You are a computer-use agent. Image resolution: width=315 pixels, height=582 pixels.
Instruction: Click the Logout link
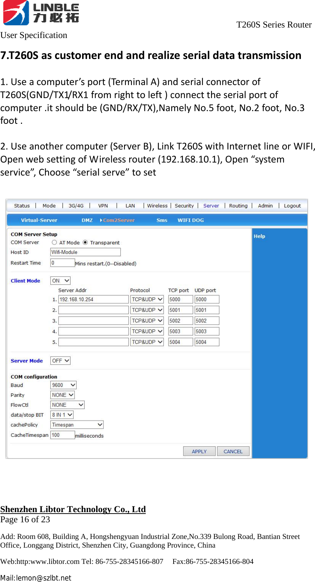click(292, 206)
